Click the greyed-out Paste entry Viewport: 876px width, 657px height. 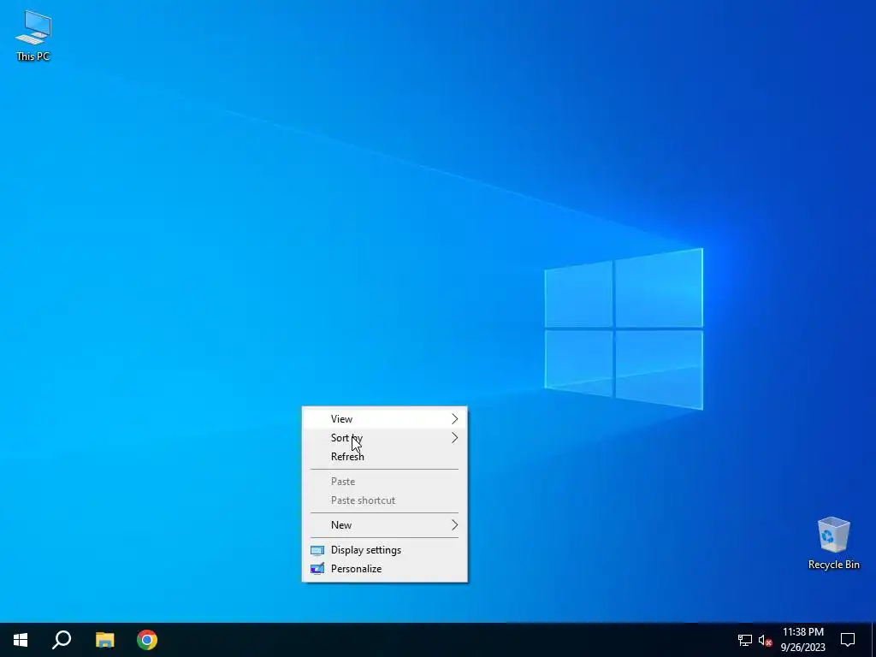[x=384, y=482]
